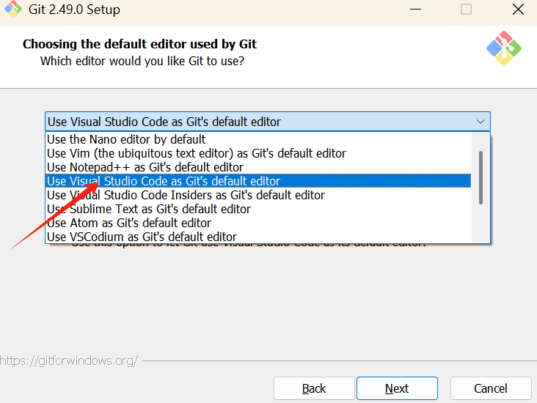Close the Git Setup window
Screen dimensions: 537x403
518,10
